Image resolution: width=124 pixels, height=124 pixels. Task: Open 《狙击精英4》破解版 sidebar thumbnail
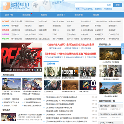point(111,88)
